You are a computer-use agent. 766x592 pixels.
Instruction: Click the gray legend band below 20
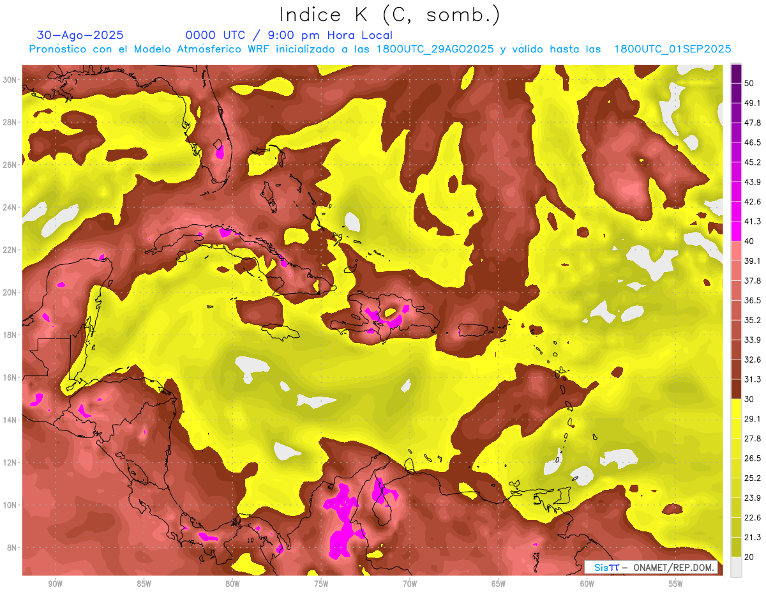point(736,566)
